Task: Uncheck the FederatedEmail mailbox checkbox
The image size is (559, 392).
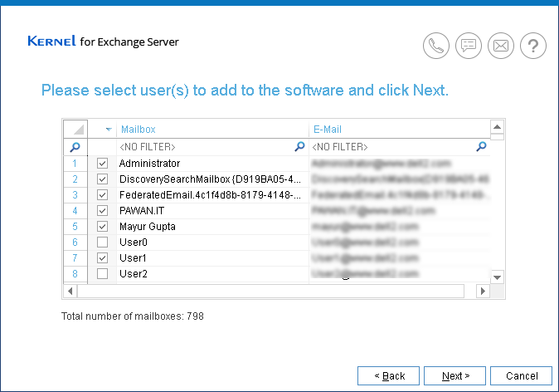Action: pyautogui.click(x=102, y=195)
